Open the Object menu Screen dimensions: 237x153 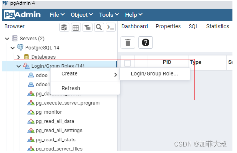pyautogui.click(x=82, y=15)
